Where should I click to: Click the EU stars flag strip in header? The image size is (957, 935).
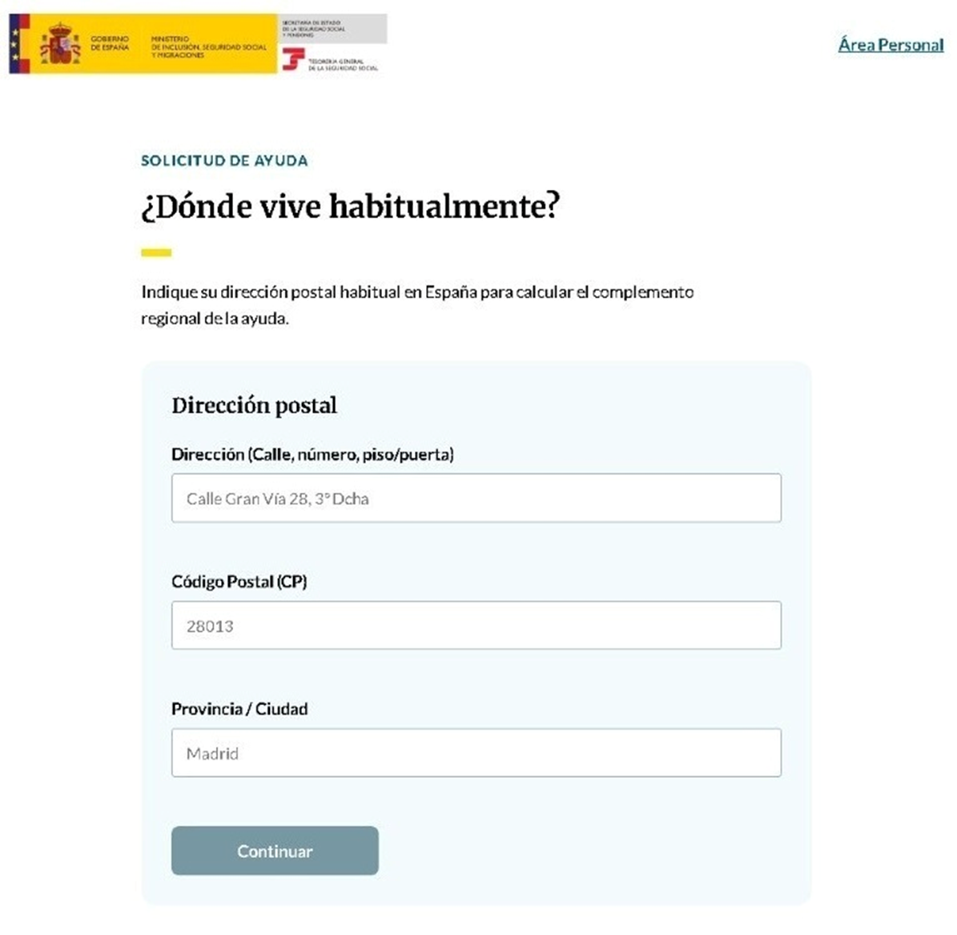tap(19, 44)
